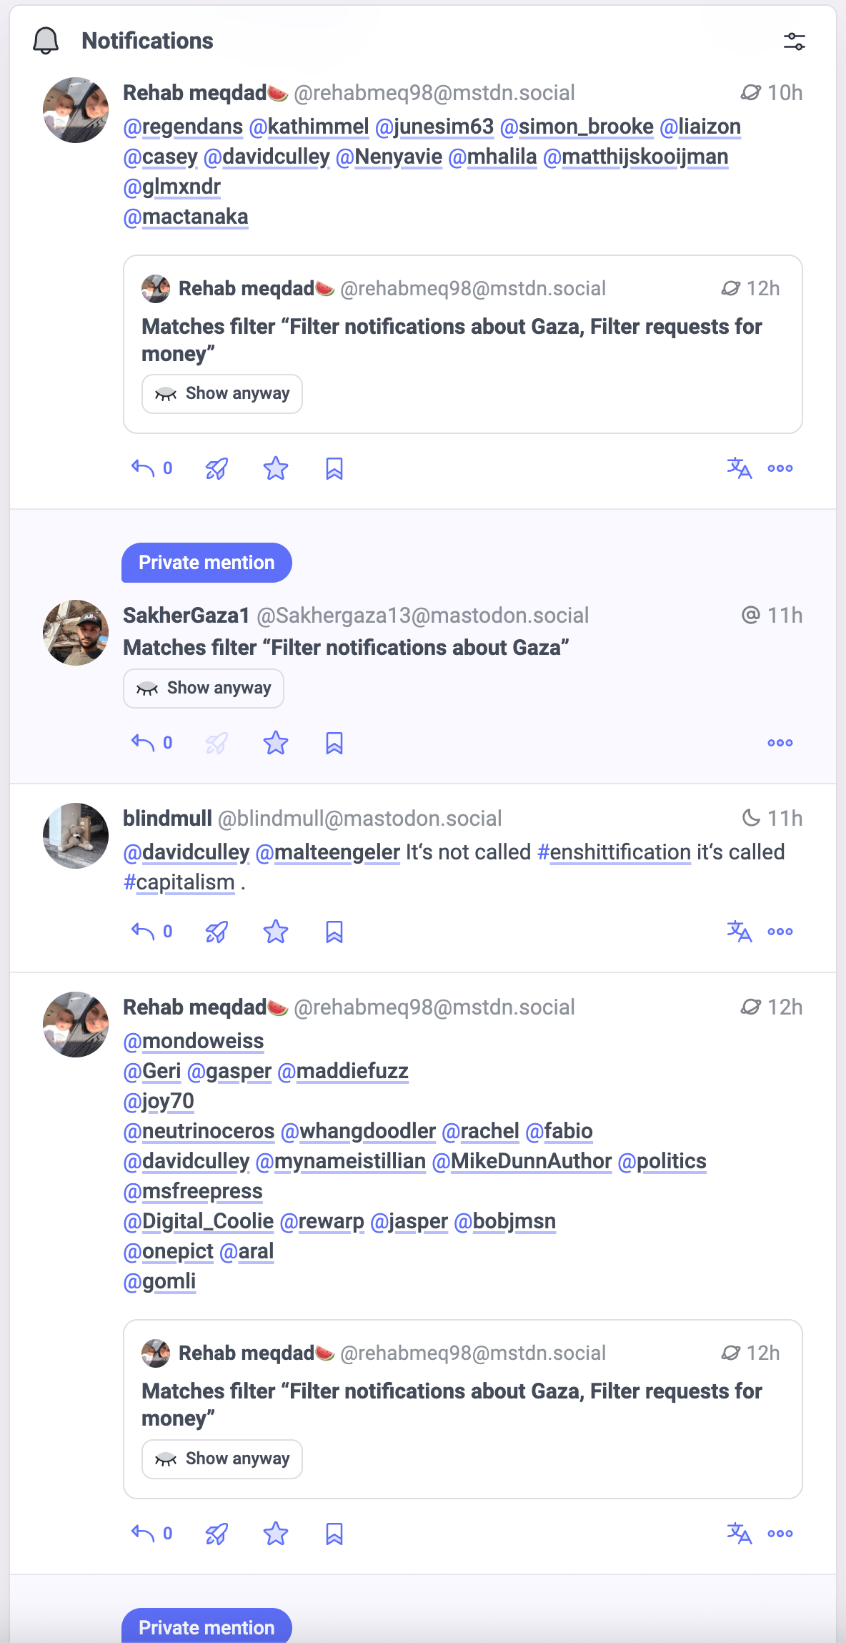Click the Notifications header title

coord(147,41)
